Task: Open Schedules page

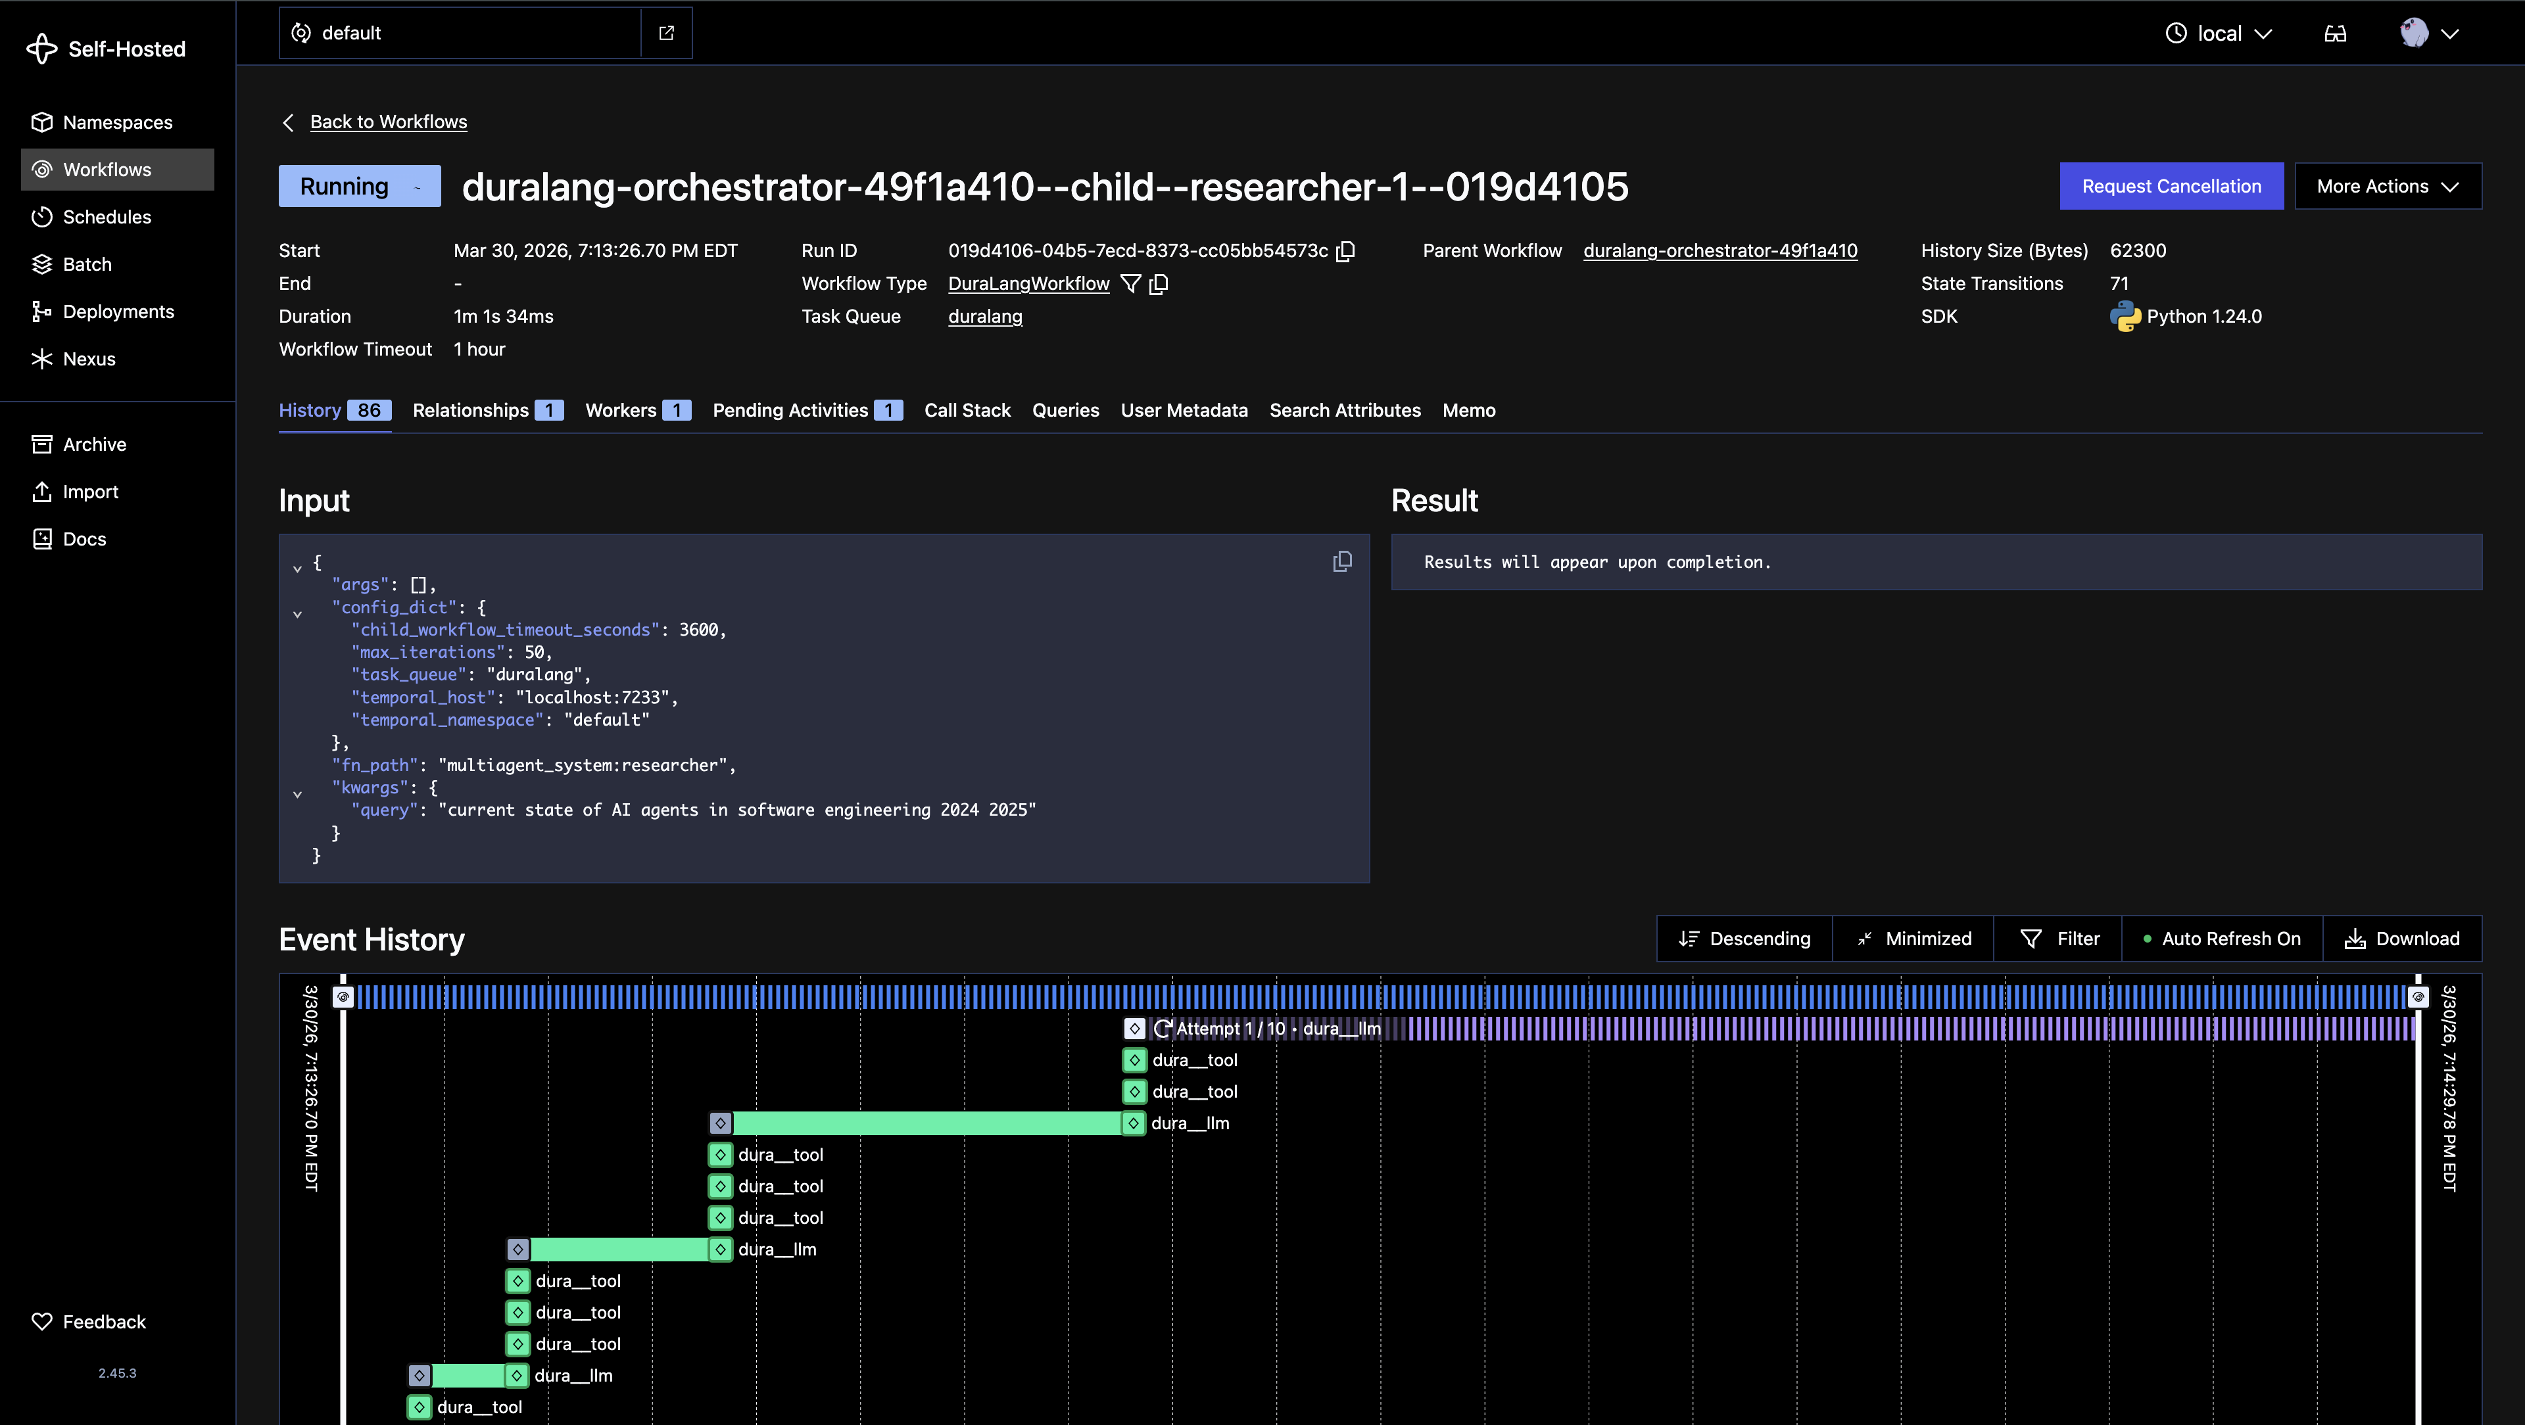Action: click(x=116, y=217)
